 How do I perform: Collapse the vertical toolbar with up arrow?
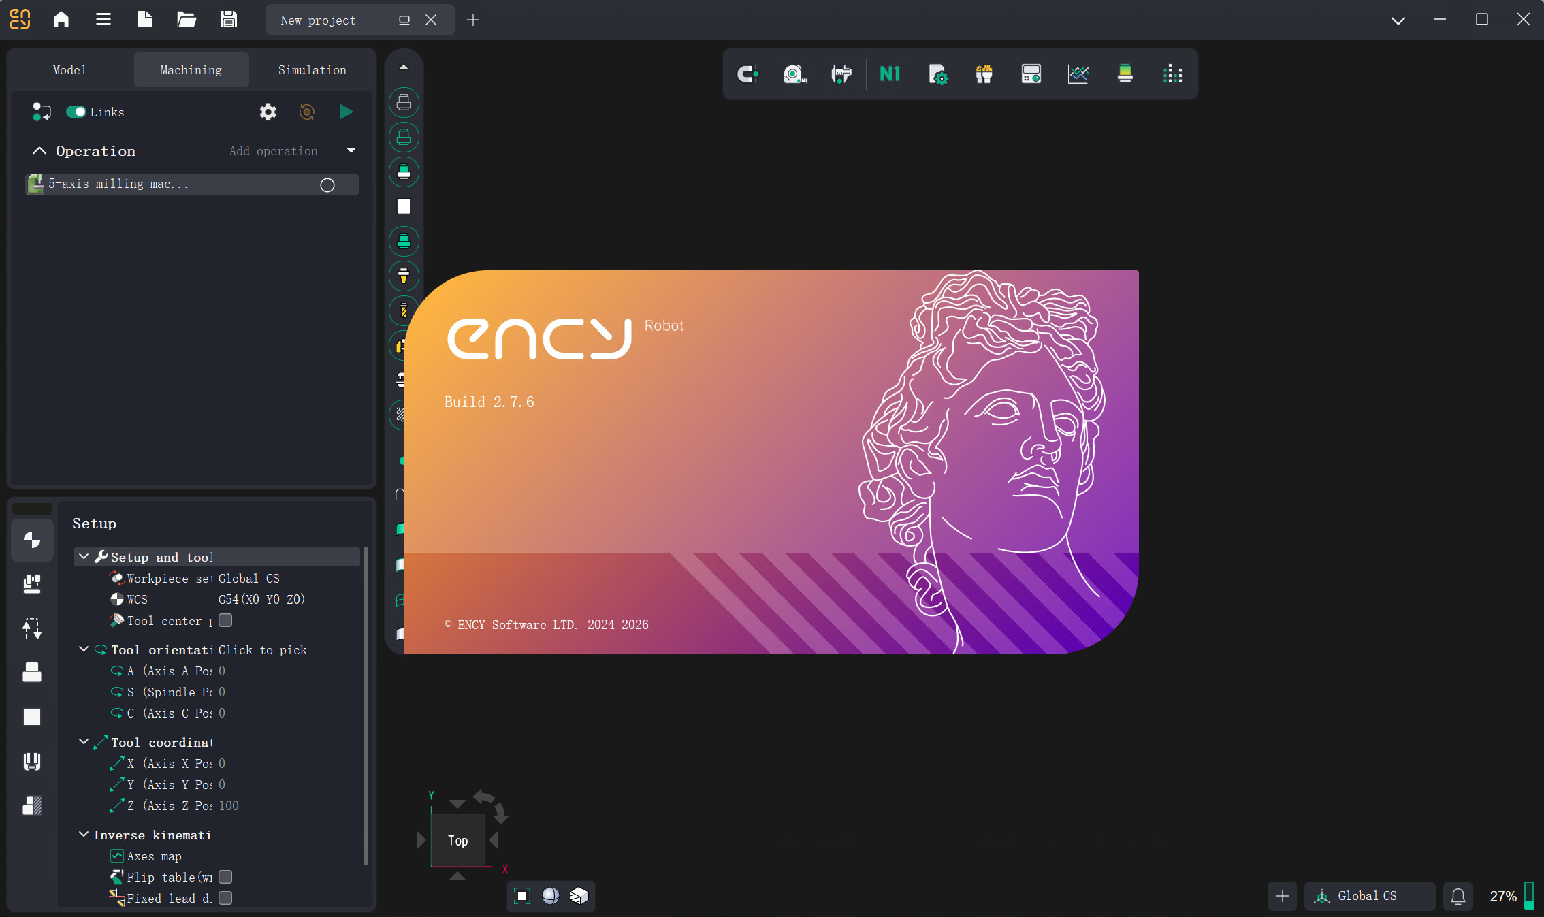(x=404, y=67)
